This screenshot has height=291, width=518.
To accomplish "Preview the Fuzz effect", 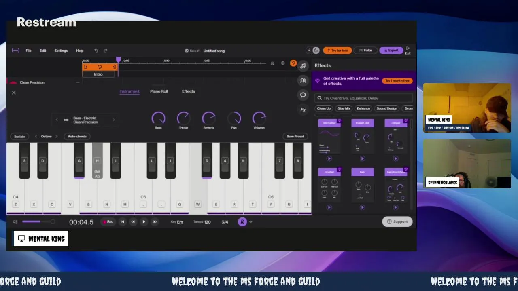I will (x=362, y=207).
